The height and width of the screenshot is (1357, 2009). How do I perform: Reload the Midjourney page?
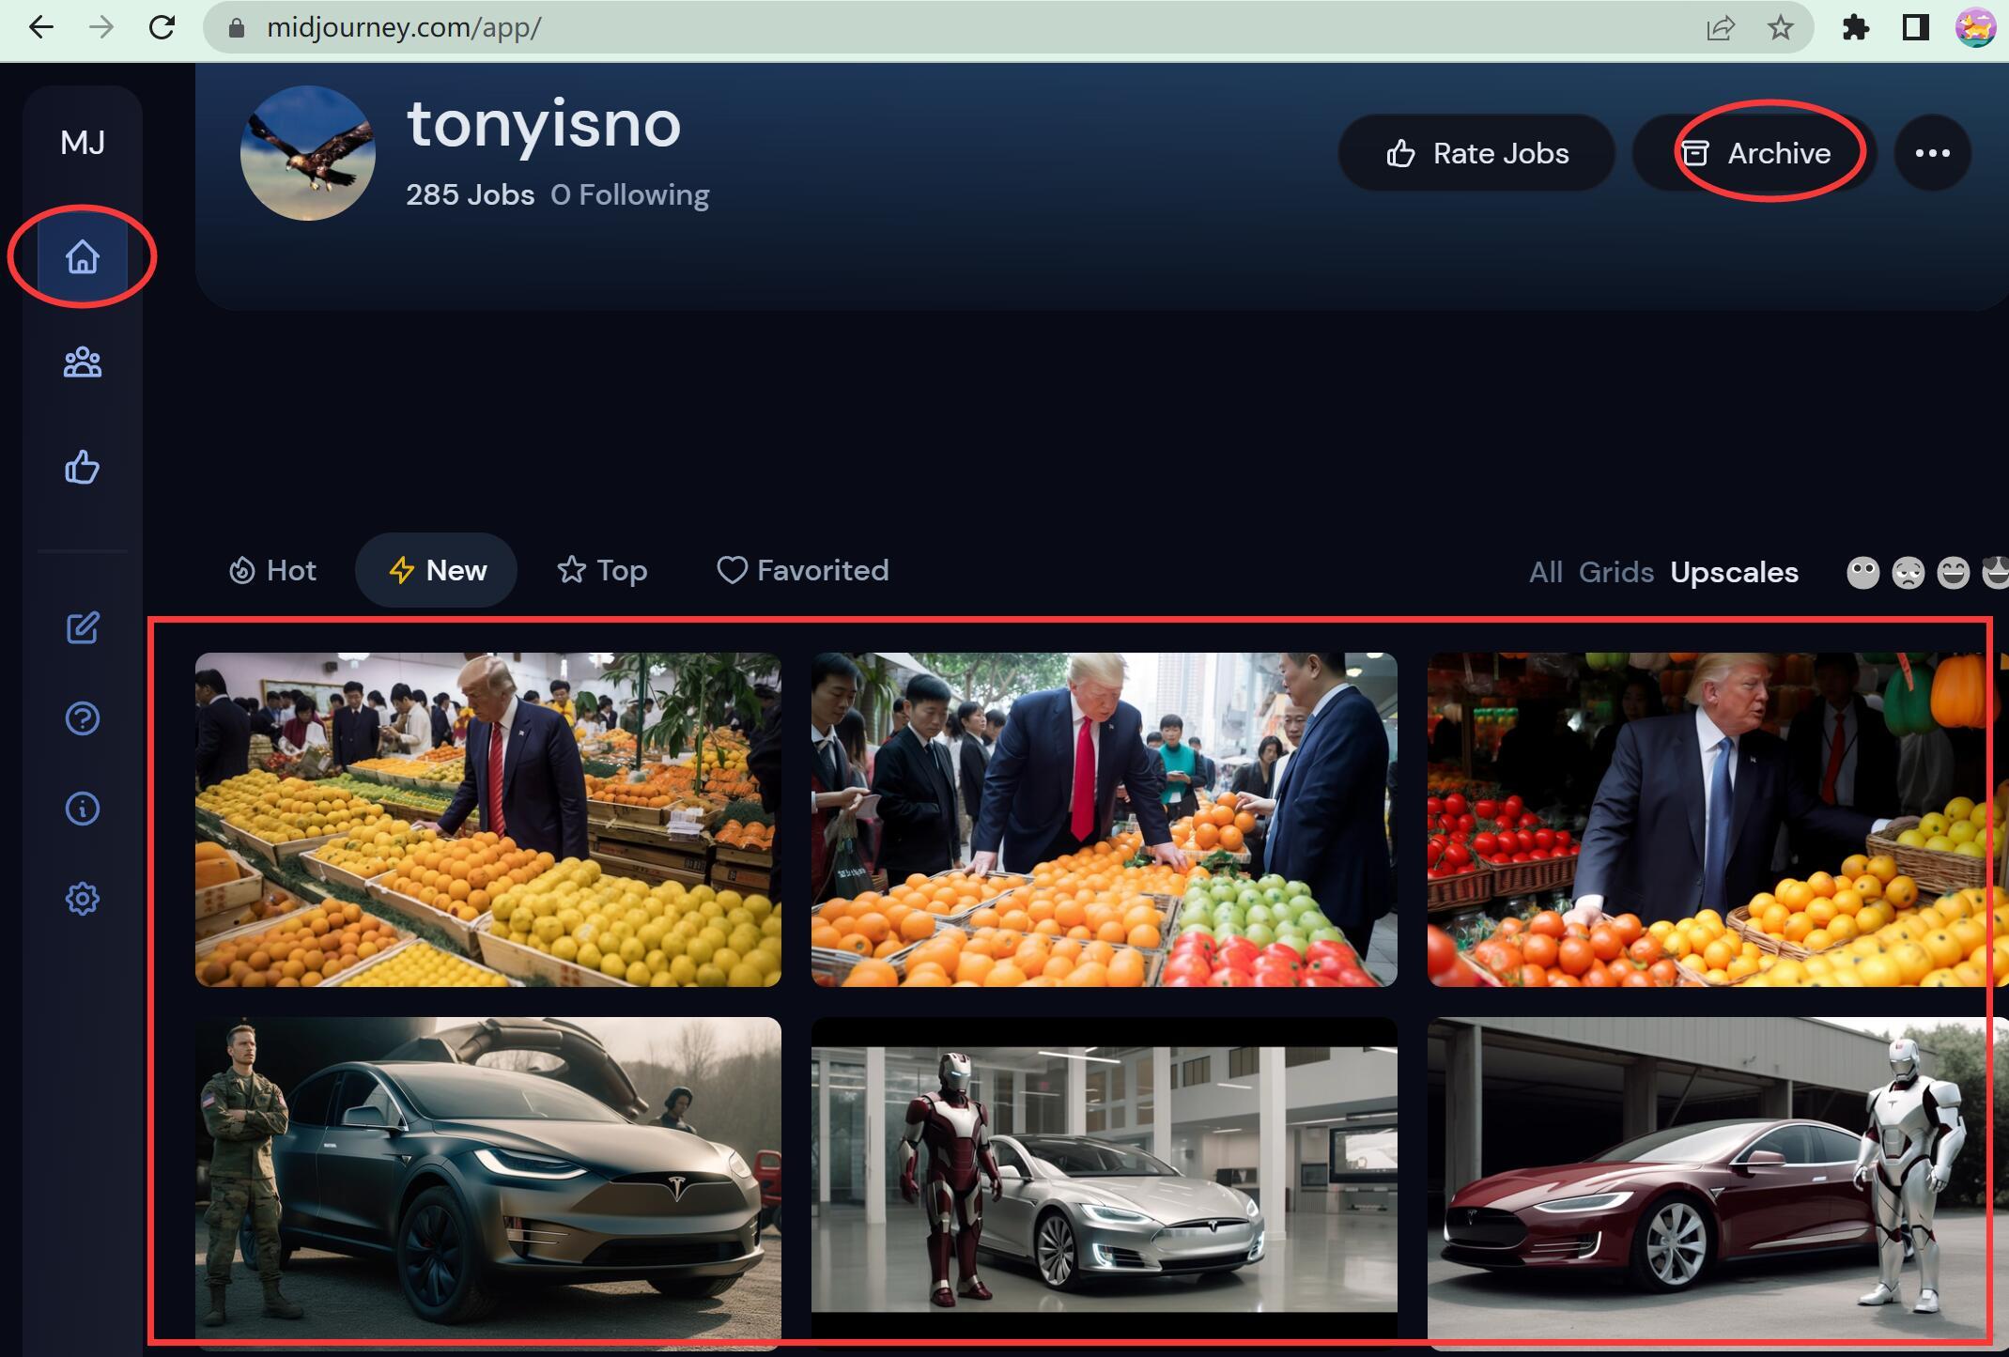click(x=162, y=27)
